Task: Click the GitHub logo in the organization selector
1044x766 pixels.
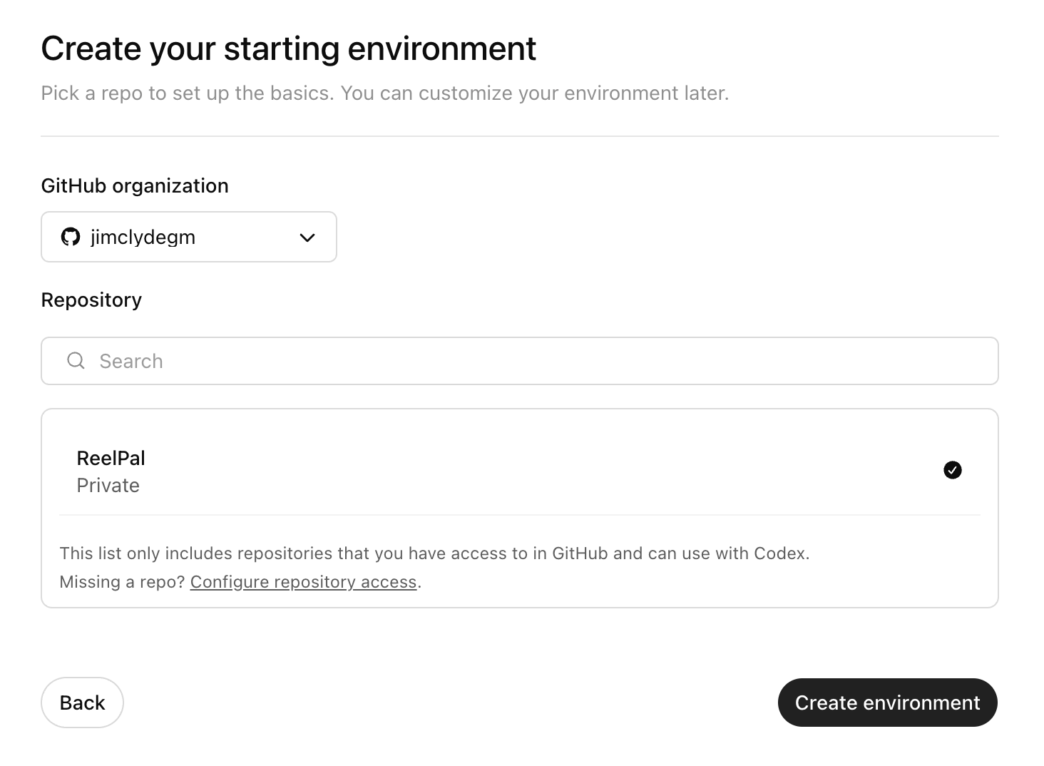Action: 70,237
